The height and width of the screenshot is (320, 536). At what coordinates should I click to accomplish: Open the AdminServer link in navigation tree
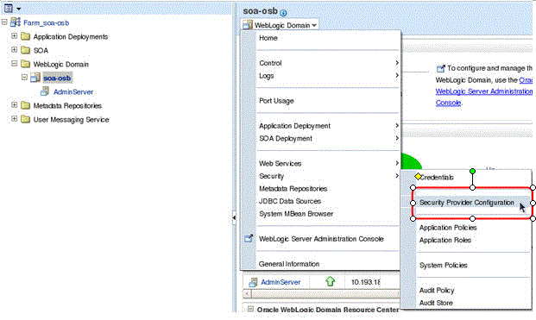point(73,92)
